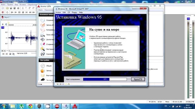Viewport: 195px width, 109px height.
Task: Click stop in the Звук 1 window
Action: tap(10, 54)
